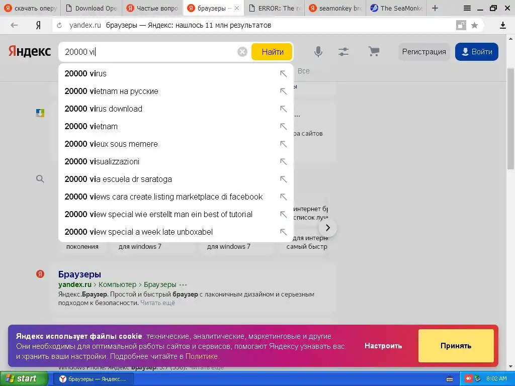Screen dimensions: 515x386
Task: Click the taskbar clock 8:02 AM
Action: click(496, 379)
